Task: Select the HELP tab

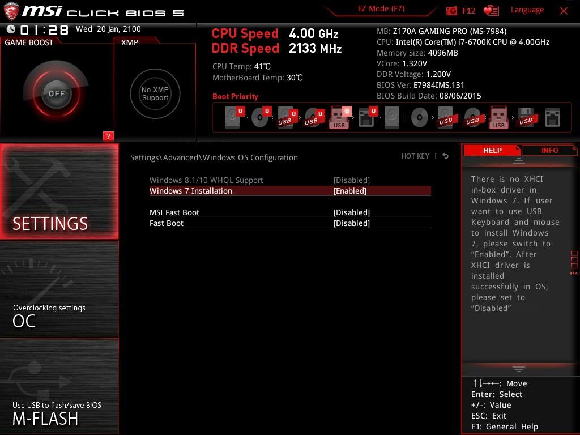Action: tap(492, 150)
